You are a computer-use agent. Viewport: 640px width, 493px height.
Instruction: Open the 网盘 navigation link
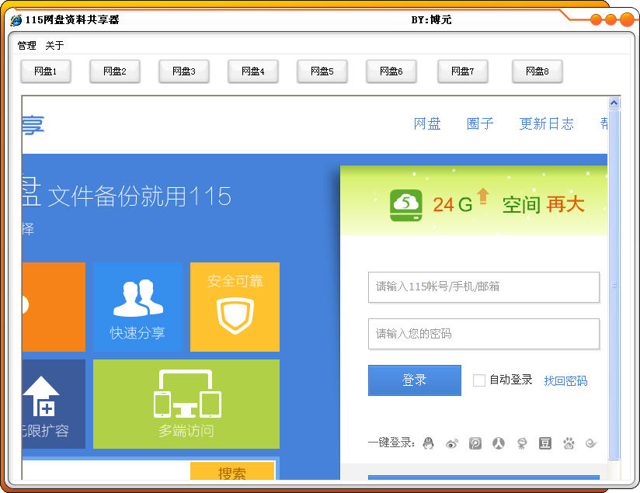click(427, 123)
